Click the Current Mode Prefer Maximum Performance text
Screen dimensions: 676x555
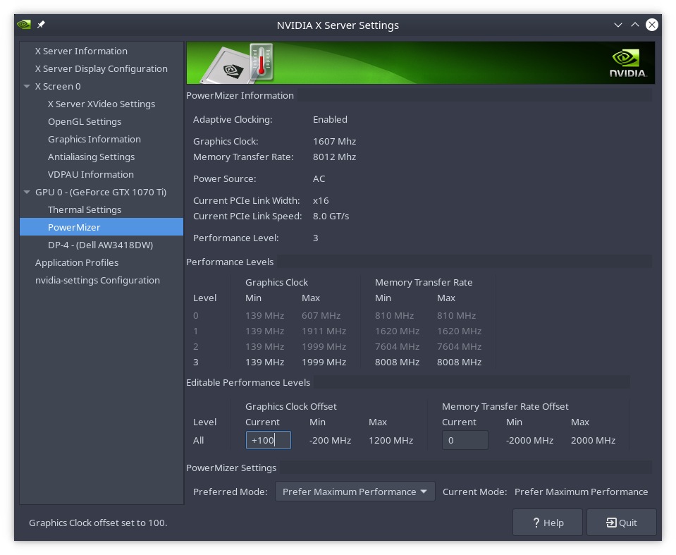(581, 492)
